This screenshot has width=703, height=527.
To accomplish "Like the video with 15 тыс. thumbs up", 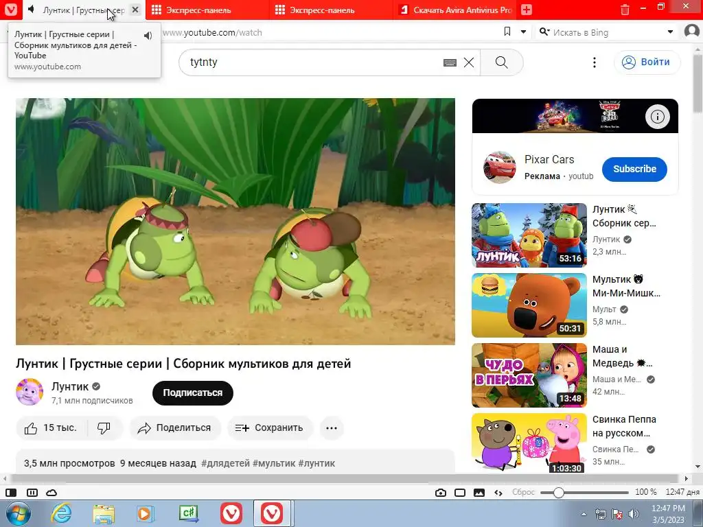I will click(x=51, y=428).
